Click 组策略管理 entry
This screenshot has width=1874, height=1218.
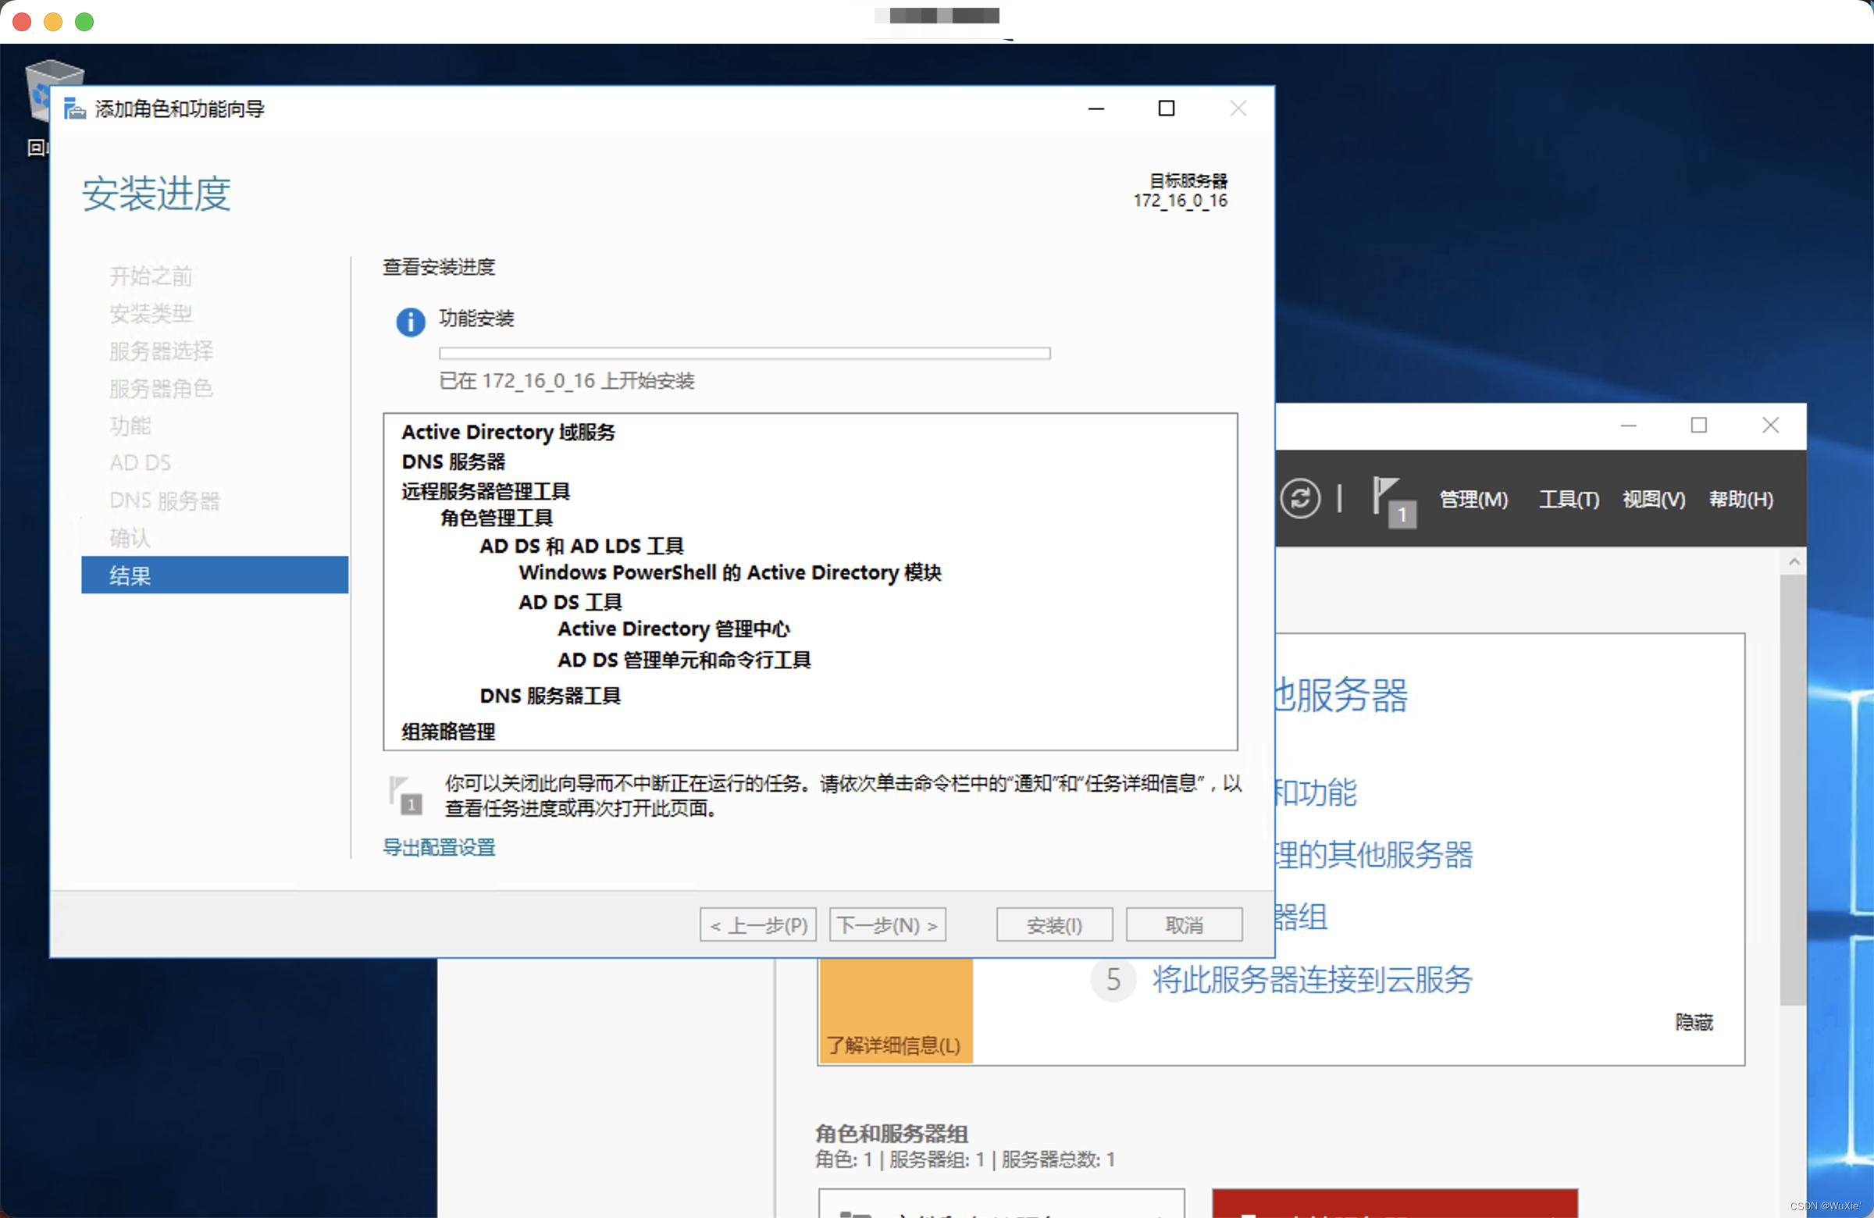pos(448,731)
